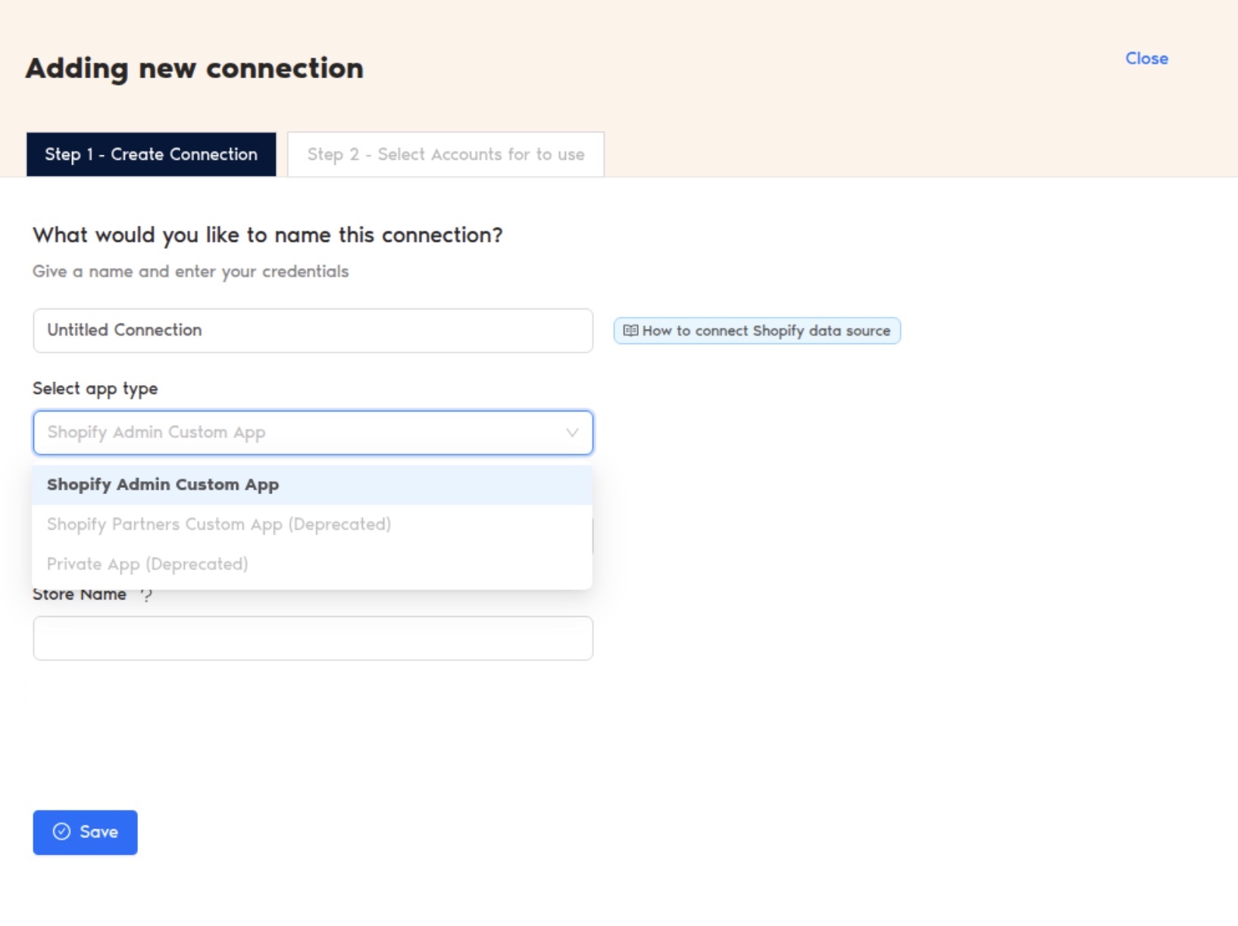Click the chevron arrow in the app type dropdown

(x=572, y=433)
